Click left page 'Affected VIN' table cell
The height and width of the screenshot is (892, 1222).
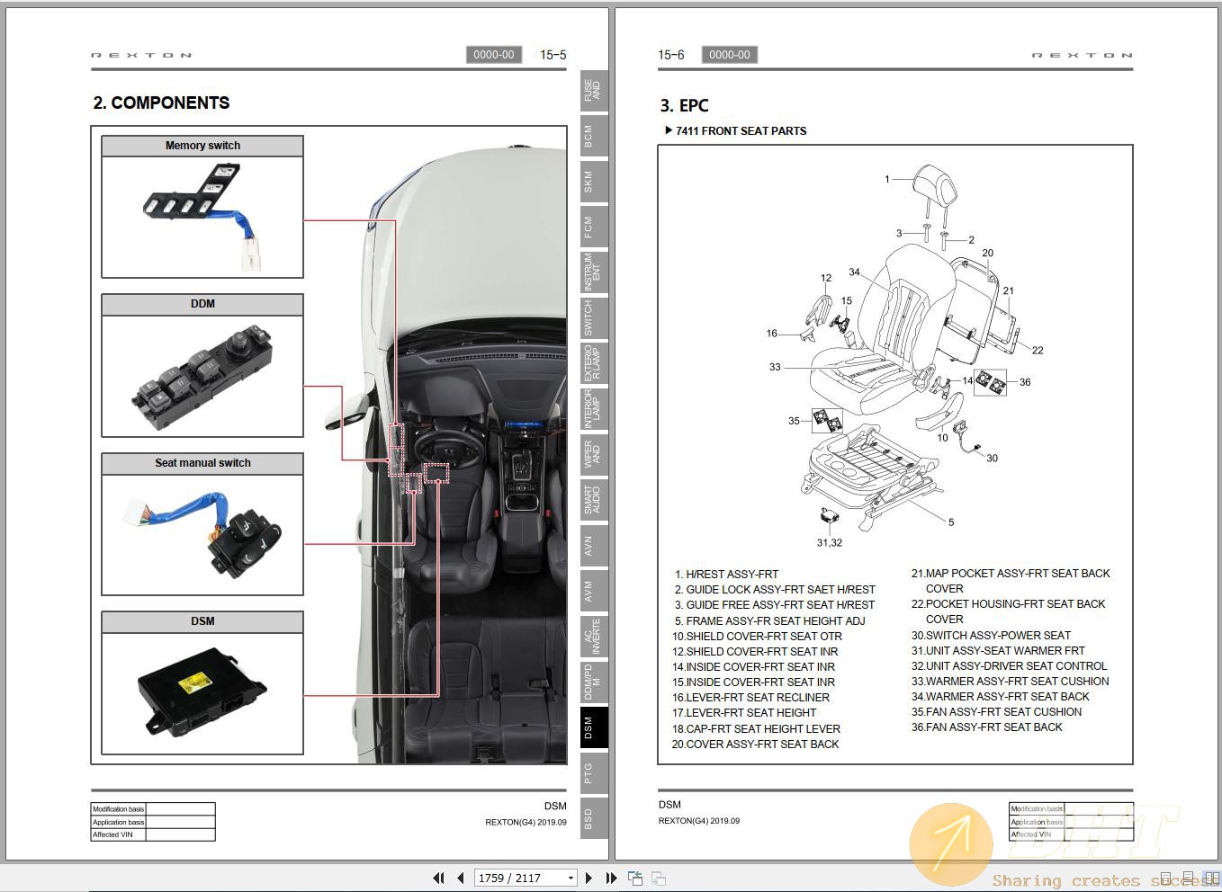(118, 834)
